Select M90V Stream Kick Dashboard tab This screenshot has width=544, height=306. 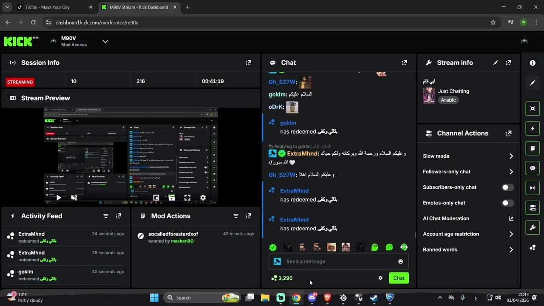pos(139,7)
